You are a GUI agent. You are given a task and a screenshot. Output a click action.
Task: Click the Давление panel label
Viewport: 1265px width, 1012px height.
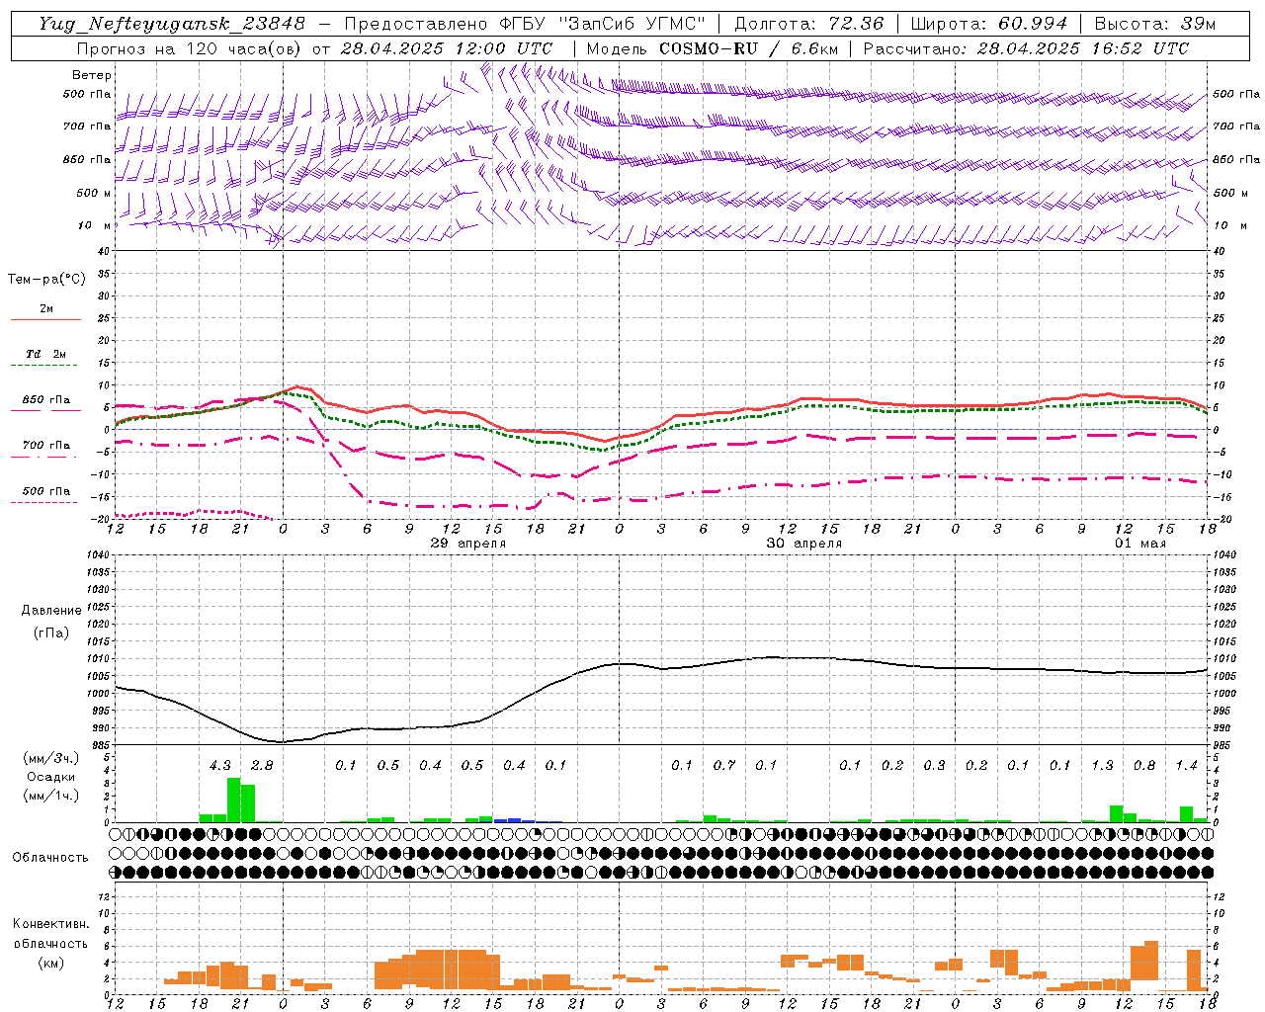coord(50,611)
